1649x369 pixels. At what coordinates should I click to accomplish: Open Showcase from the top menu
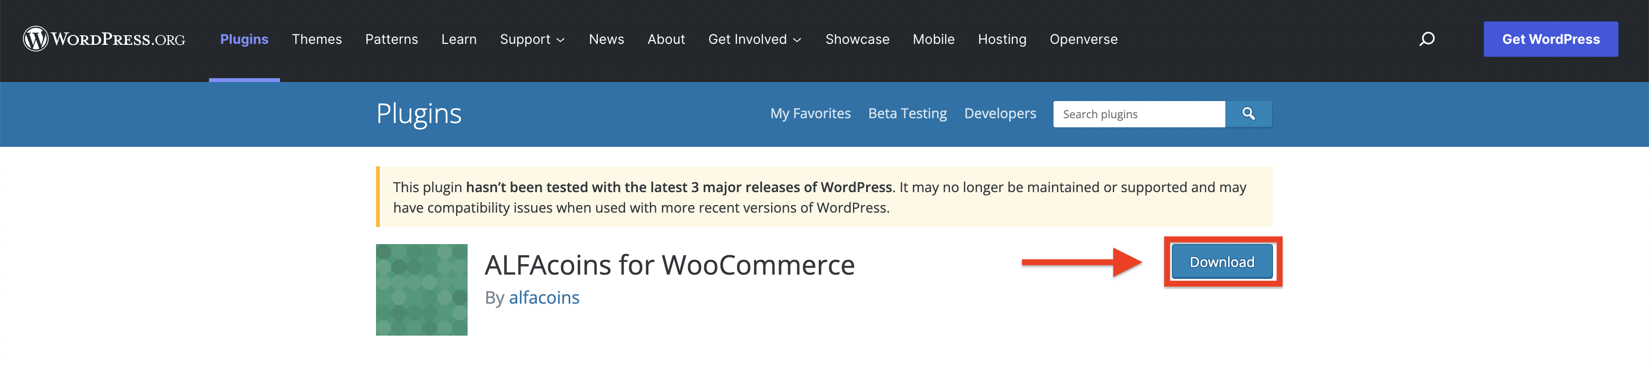click(x=857, y=39)
